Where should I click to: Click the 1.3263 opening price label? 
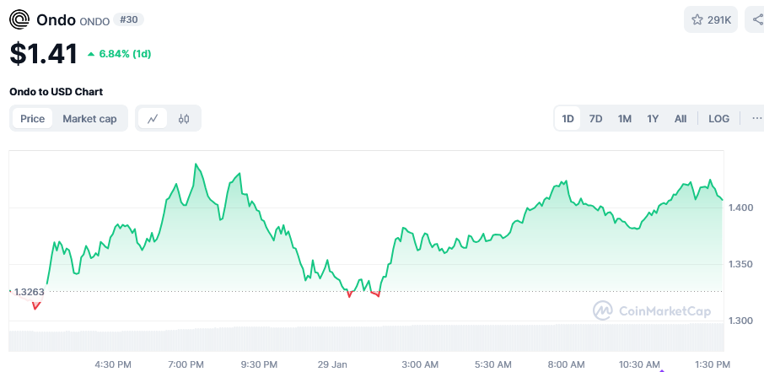pyautogui.click(x=29, y=292)
